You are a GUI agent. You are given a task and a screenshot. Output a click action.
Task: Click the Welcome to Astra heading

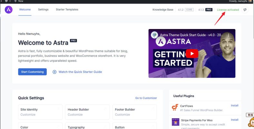point(43,43)
